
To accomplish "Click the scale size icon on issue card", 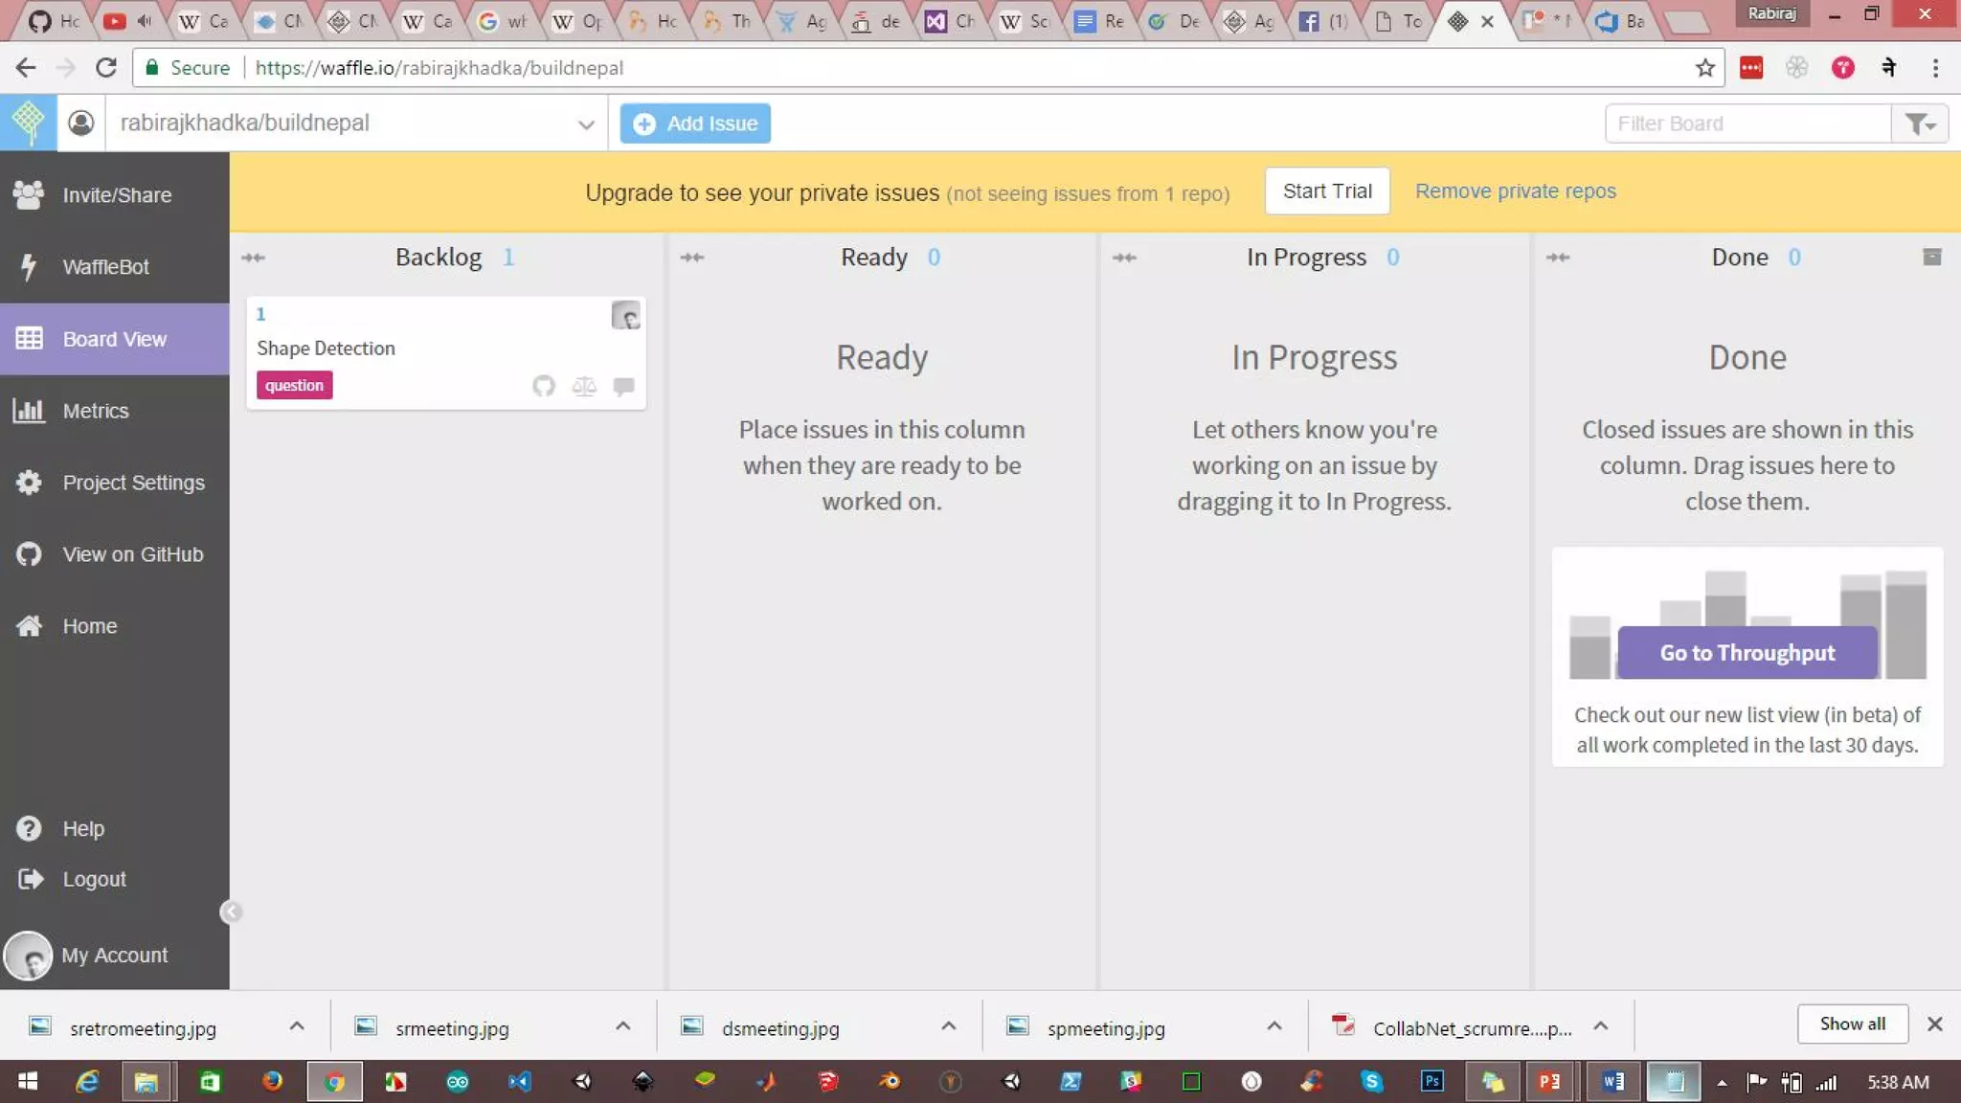I will click(584, 386).
